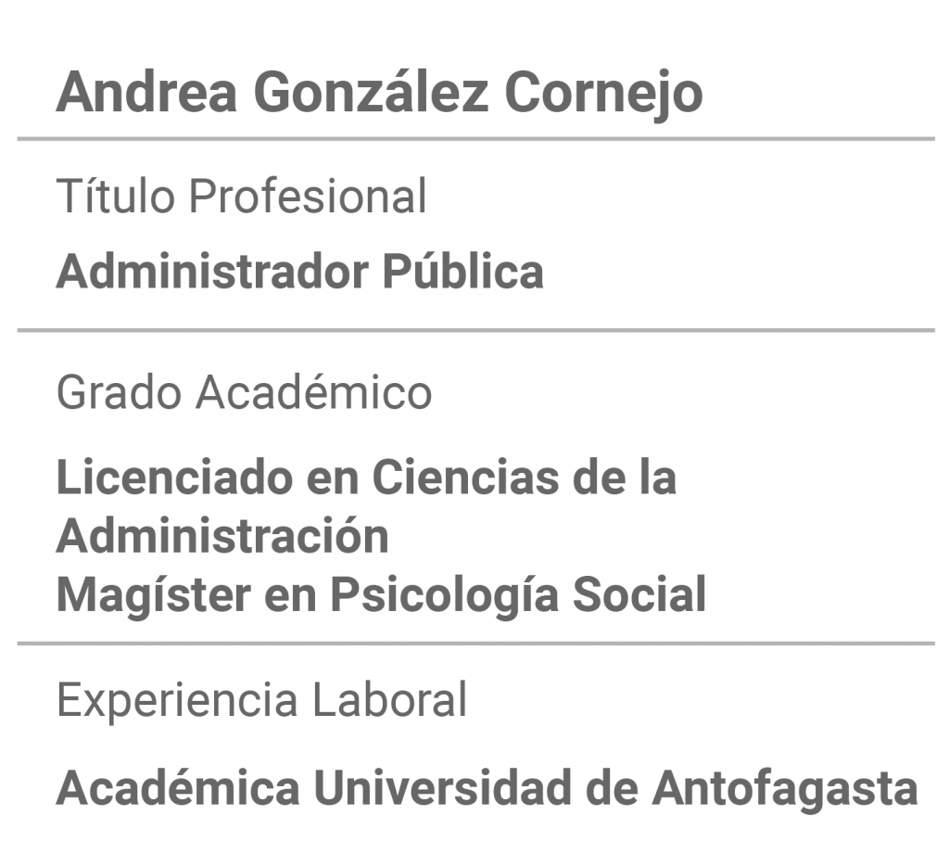
Task: Click Licenciado en Ciencias de la line
Action: [x=366, y=478]
